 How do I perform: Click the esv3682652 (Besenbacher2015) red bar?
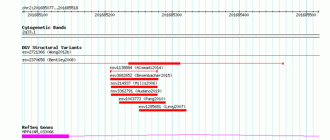134,79
